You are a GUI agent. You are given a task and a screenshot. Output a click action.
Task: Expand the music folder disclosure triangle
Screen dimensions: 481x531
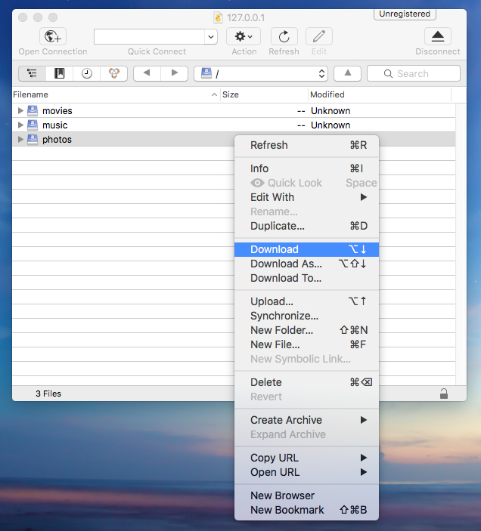pyautogui.click(x=20, y=125)
